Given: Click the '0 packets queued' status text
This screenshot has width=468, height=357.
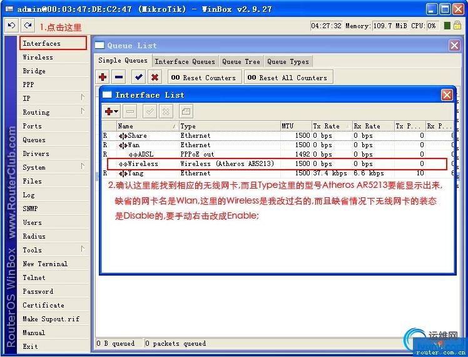Looking at the screenshot, I should (x=175, y=344).
